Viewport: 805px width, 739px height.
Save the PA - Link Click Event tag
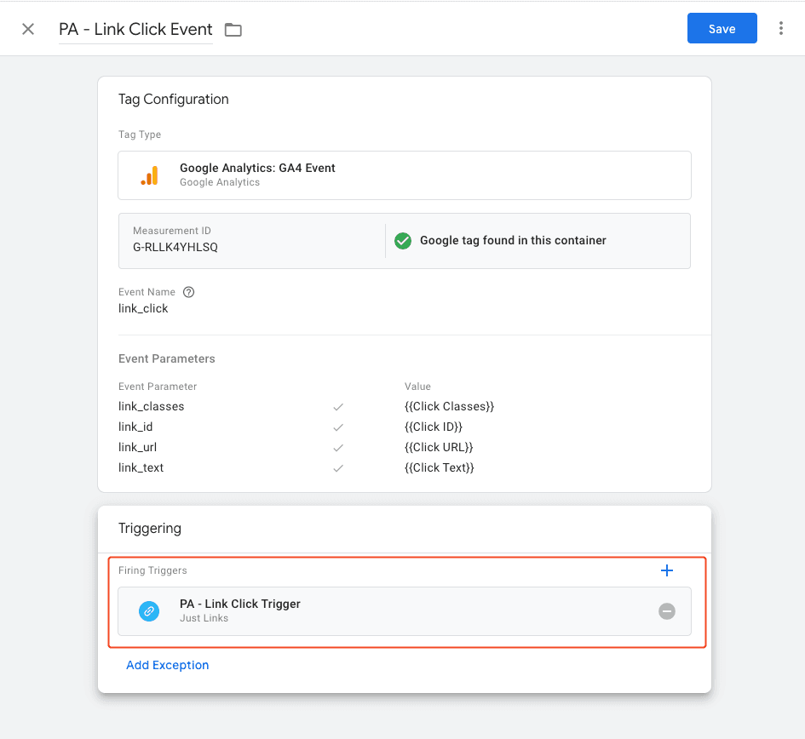tap(722, 28)
